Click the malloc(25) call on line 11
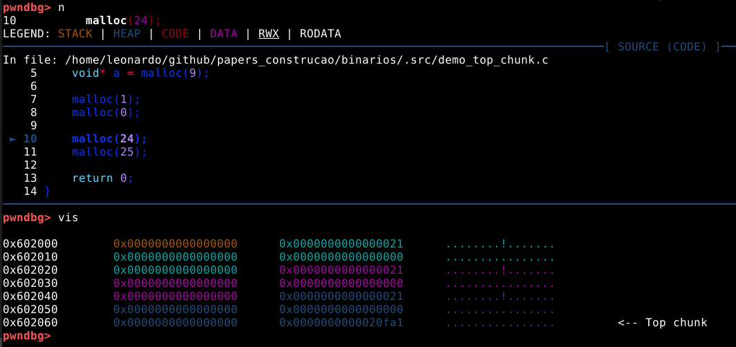736x347 pixels. tap(109, 152)
